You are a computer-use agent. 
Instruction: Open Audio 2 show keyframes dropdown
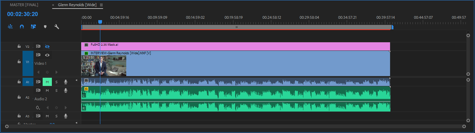(38, 107)
